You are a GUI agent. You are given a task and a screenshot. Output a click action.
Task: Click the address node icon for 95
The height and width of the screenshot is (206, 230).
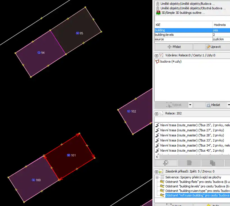click(x=77, y=33)
